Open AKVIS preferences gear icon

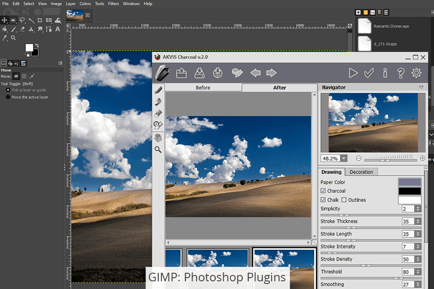point(416,73)
